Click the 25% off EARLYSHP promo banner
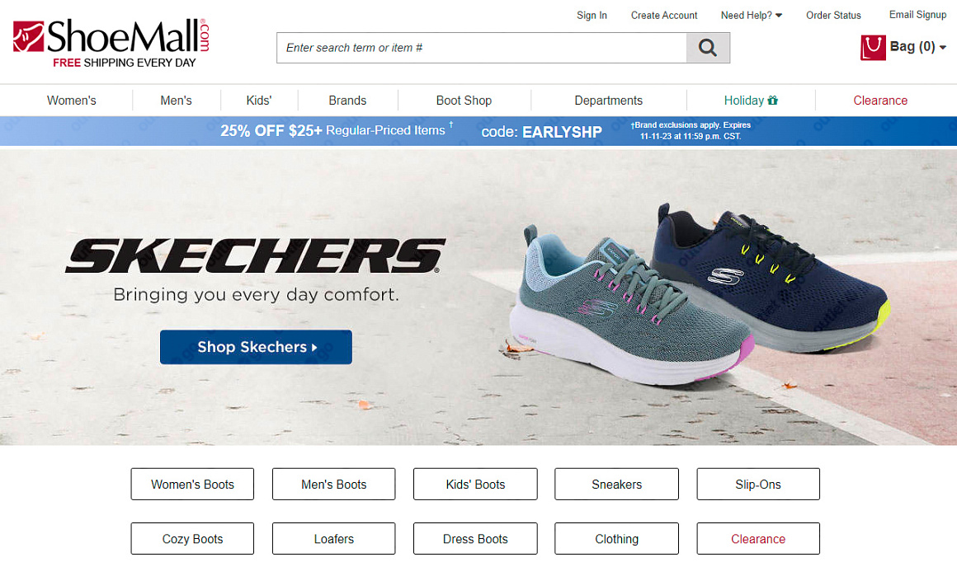The image size is (957, 562). [478, 131]
